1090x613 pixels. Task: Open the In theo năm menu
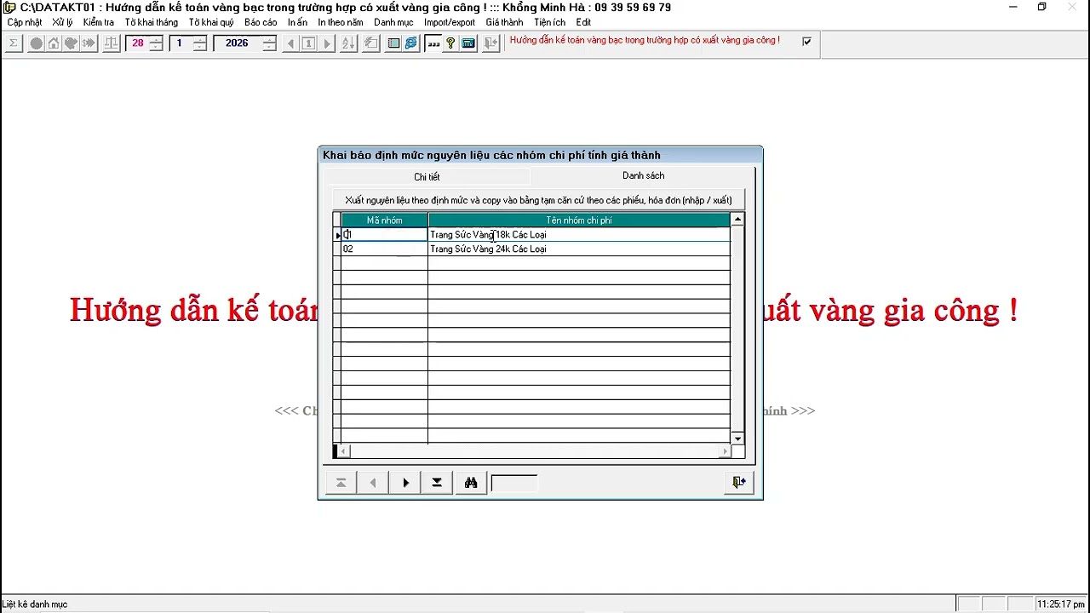tap(341, 23)
